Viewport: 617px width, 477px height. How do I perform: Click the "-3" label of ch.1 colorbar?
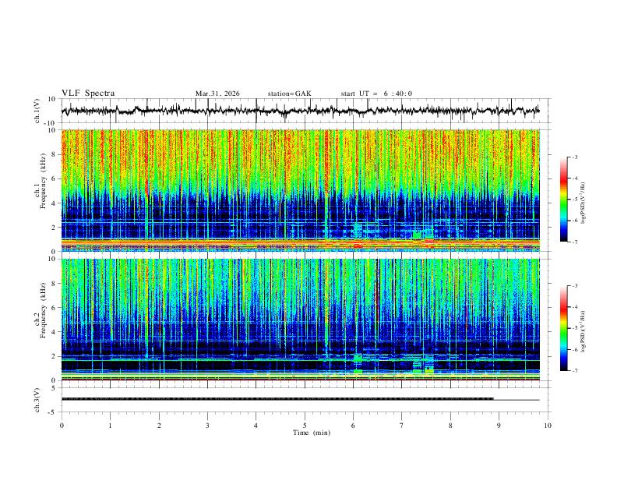coord(574,157)
